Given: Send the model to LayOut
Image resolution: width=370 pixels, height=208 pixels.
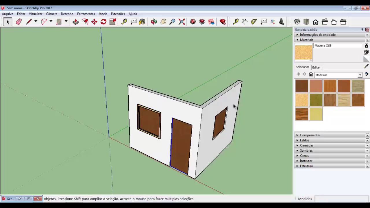Looking at the screenshot, I should pos(211,22).
